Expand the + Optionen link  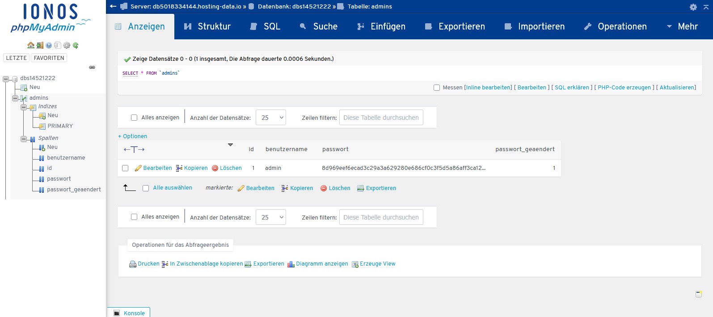tap(132, 136)
